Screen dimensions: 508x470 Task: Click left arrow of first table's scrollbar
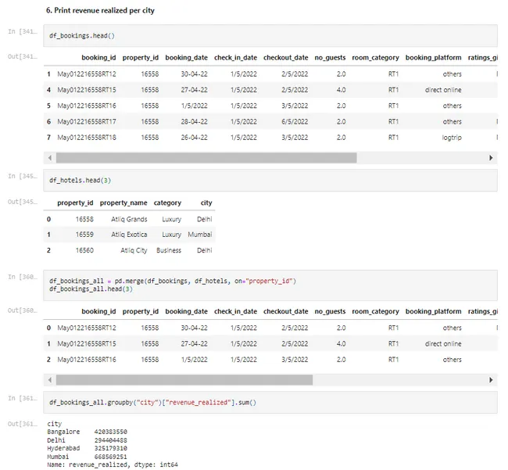point(49,158)
